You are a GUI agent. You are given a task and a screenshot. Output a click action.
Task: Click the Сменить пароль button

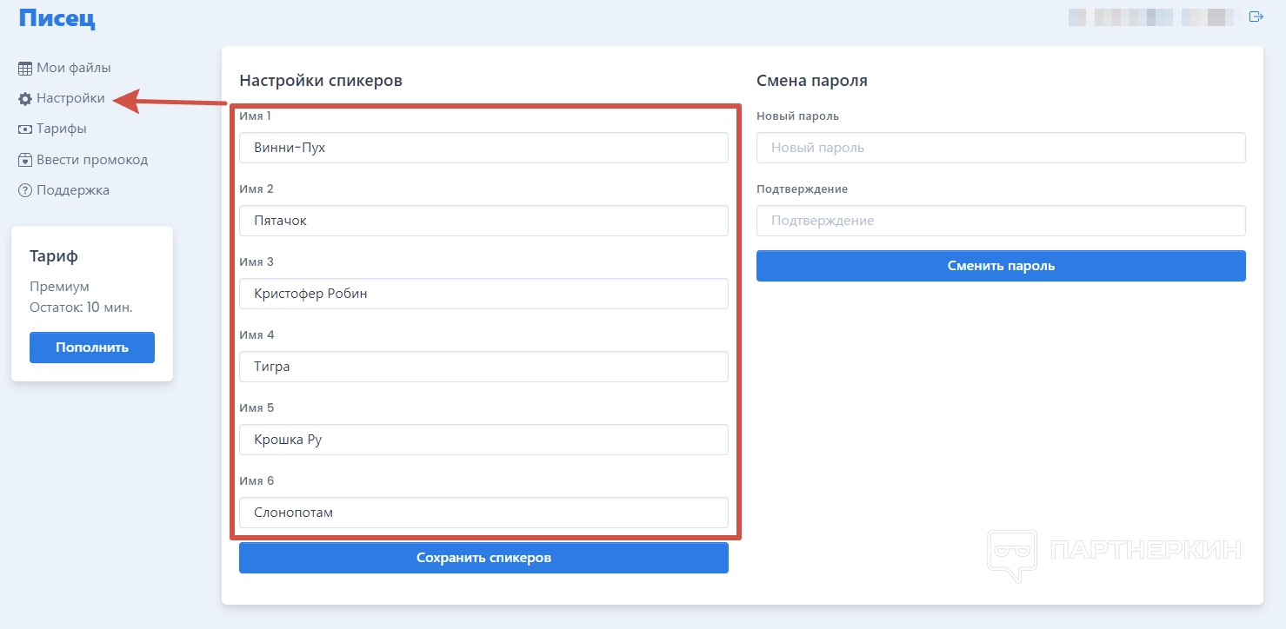coord(1001,266)
